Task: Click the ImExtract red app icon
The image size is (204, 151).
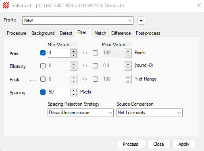Action: tap(6, 6)
